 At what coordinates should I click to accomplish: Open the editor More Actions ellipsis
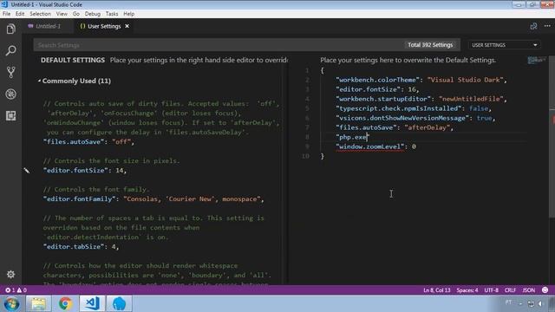(x=547, y=26)
